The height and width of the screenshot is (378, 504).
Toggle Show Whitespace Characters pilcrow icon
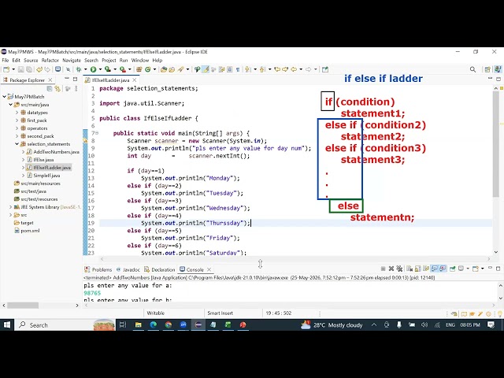(238, 69)
